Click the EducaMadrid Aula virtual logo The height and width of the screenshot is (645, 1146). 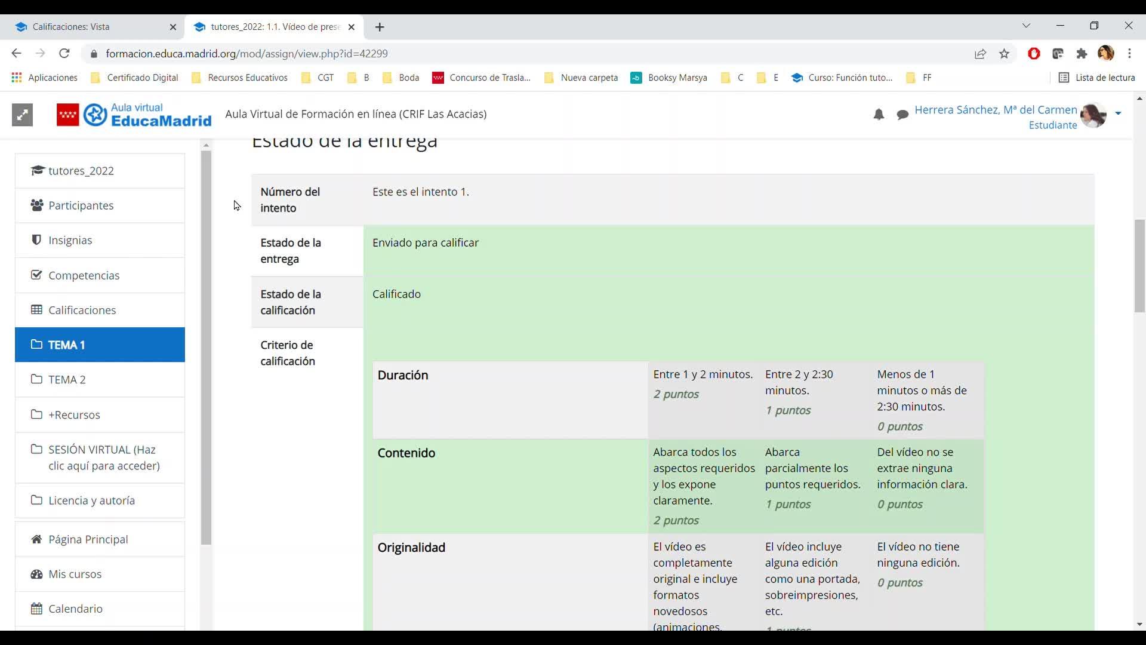134,115
